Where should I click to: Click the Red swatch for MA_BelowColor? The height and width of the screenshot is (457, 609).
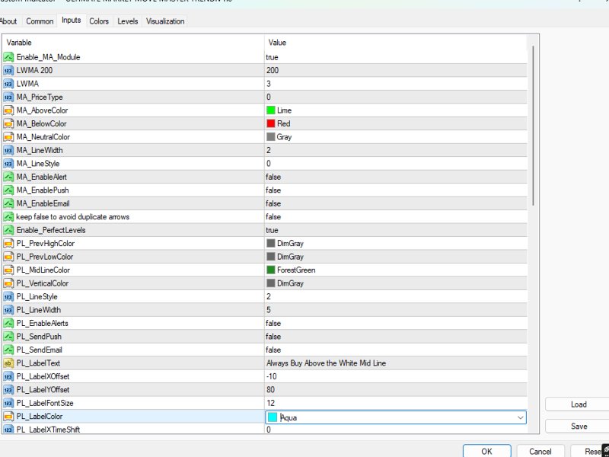[x=271, y=123]
